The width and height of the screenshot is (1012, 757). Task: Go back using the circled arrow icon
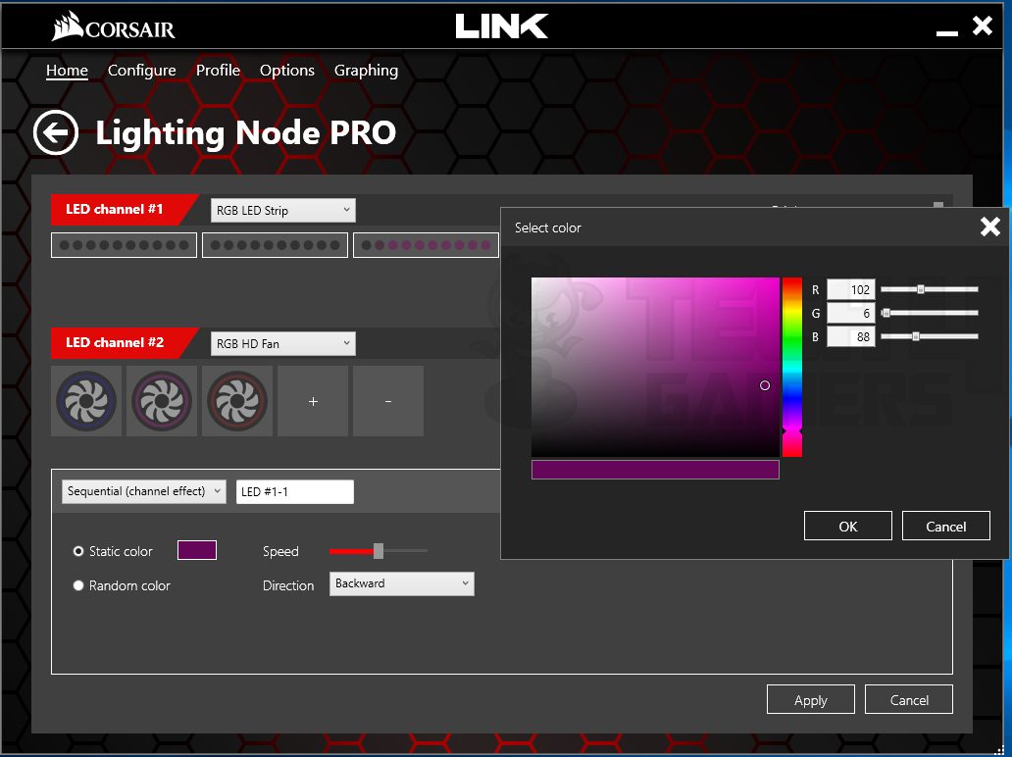[56, 132]
